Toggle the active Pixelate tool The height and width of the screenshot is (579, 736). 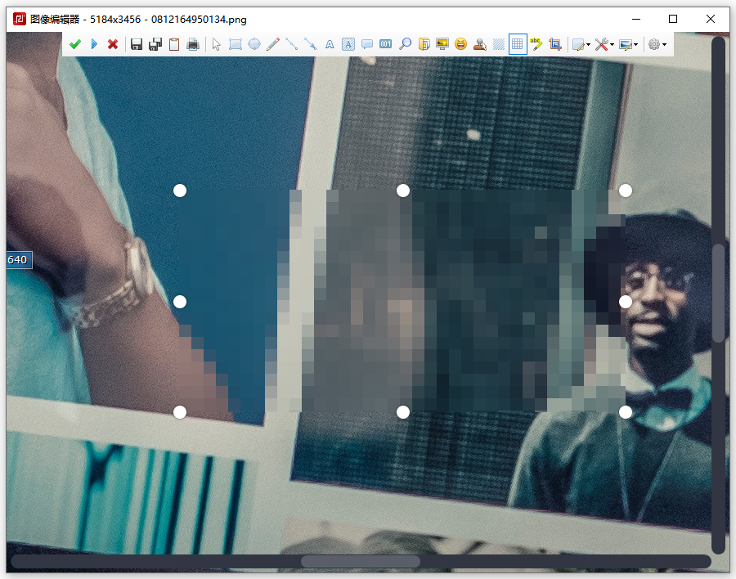518,45
